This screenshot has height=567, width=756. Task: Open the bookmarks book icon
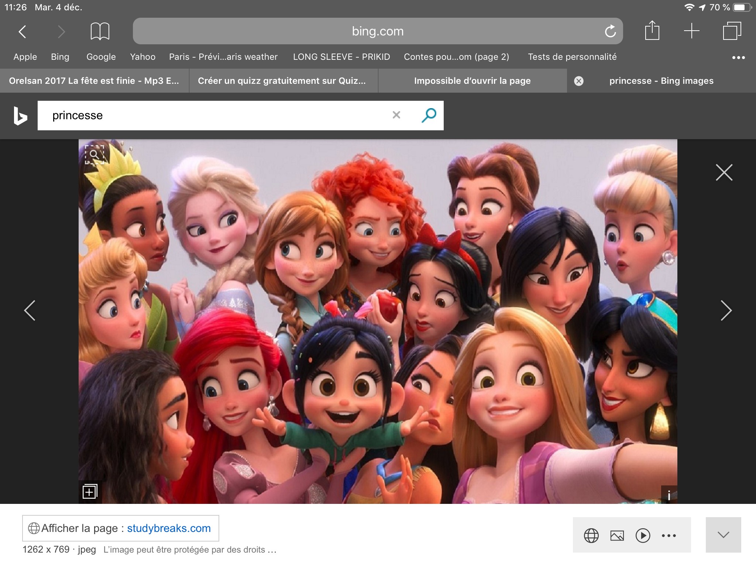click(100, 31)
